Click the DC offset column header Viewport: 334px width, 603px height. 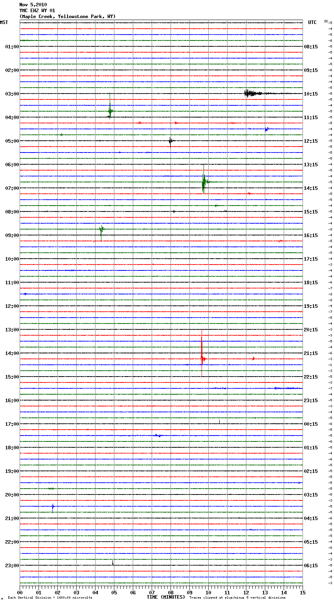coord(326,21)
